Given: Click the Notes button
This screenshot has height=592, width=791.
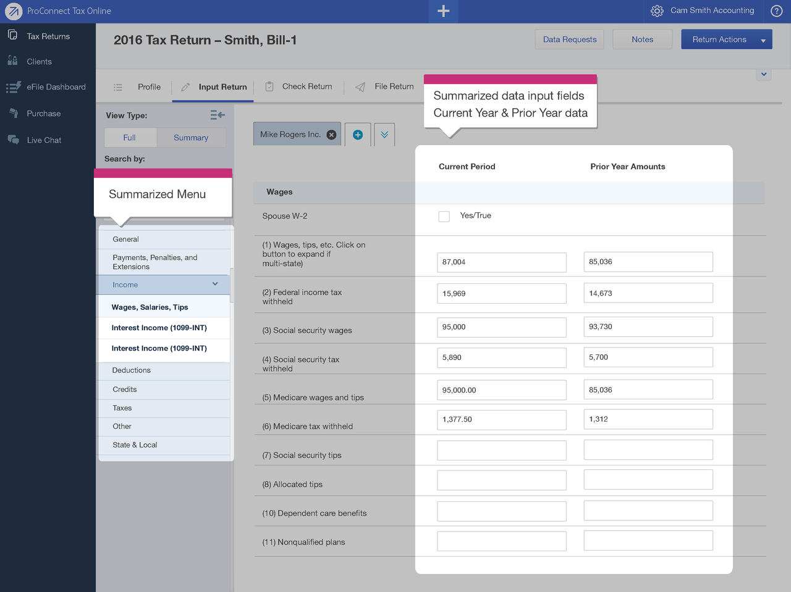Looking at the screenshot, I should point(643,40).
